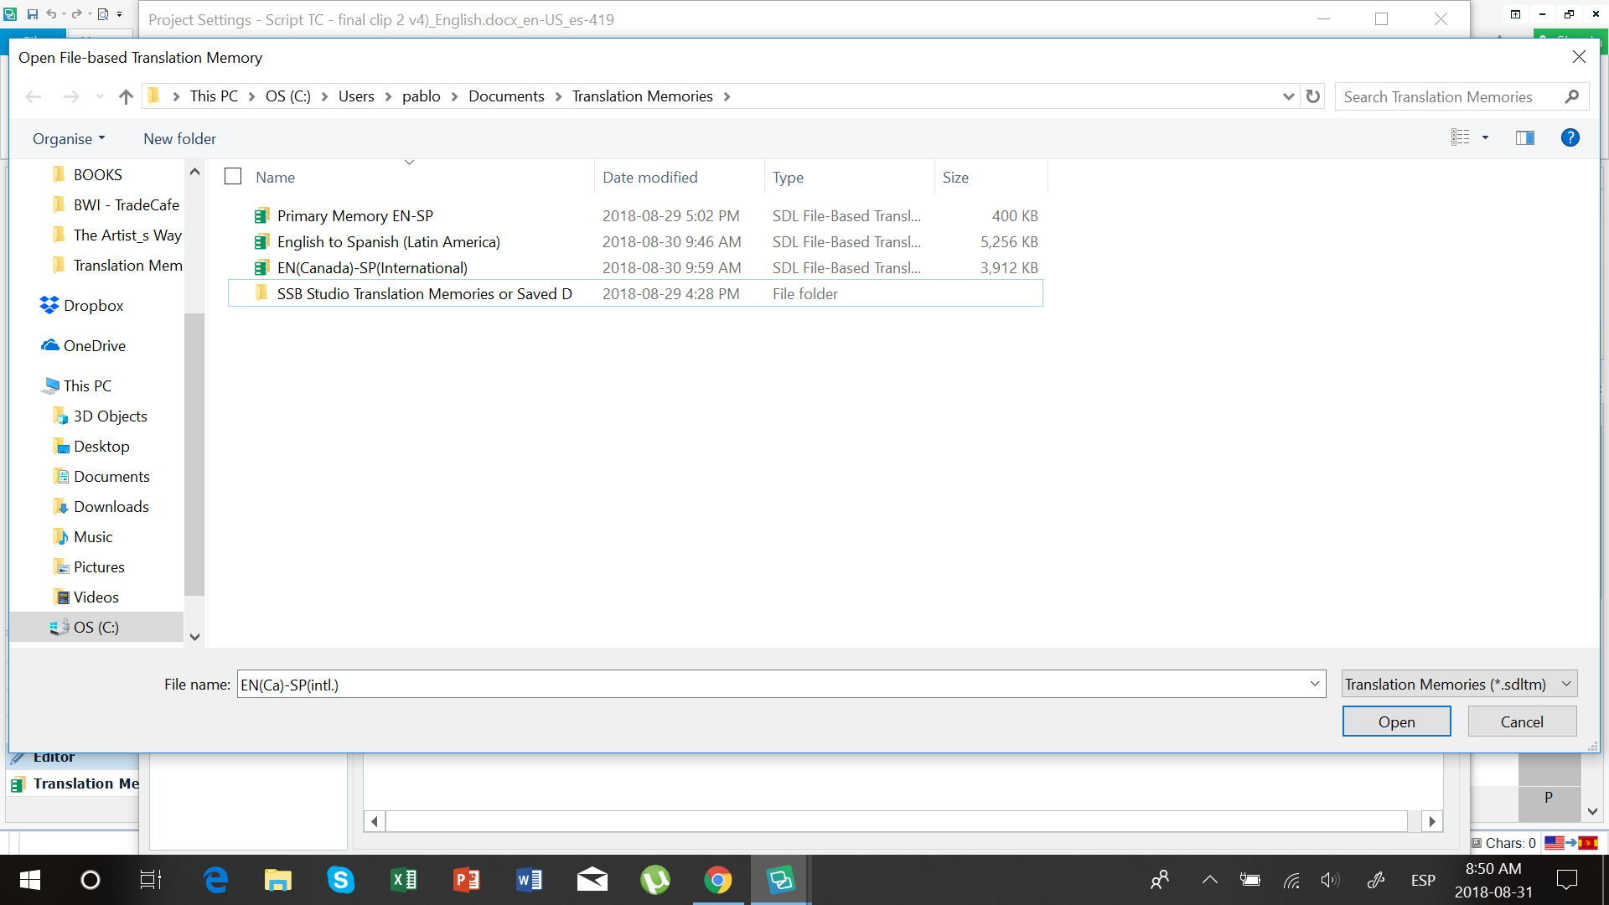Toggle the preview pane icon
Viewport: 1609px width, 905px height.
[x=1525, y=137]
